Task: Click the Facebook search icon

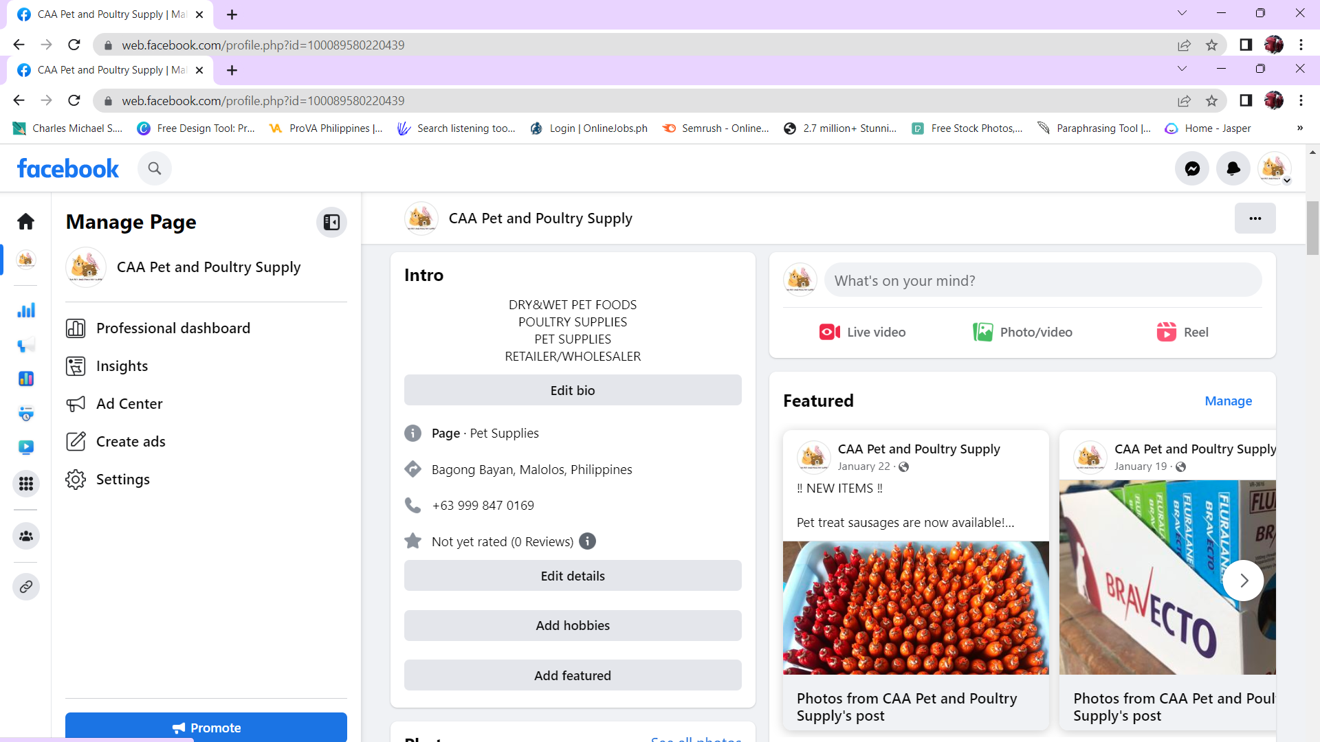Action: tap(155, 168)
